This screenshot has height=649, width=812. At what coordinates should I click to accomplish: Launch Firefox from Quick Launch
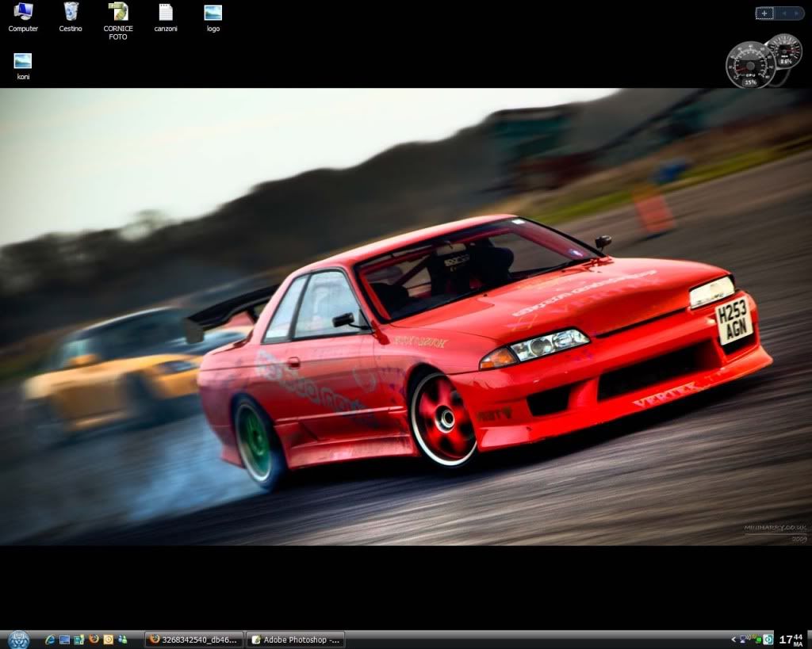click(94, 639)
